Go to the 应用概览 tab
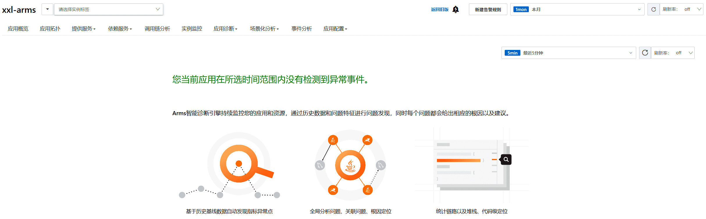706x219 pixels. (x=18, y=29)
